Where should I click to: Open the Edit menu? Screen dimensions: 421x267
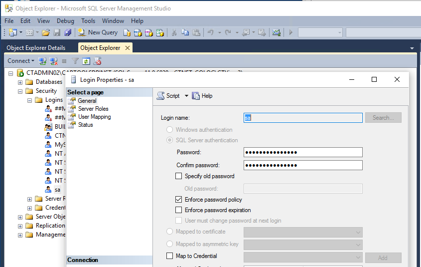25,21
